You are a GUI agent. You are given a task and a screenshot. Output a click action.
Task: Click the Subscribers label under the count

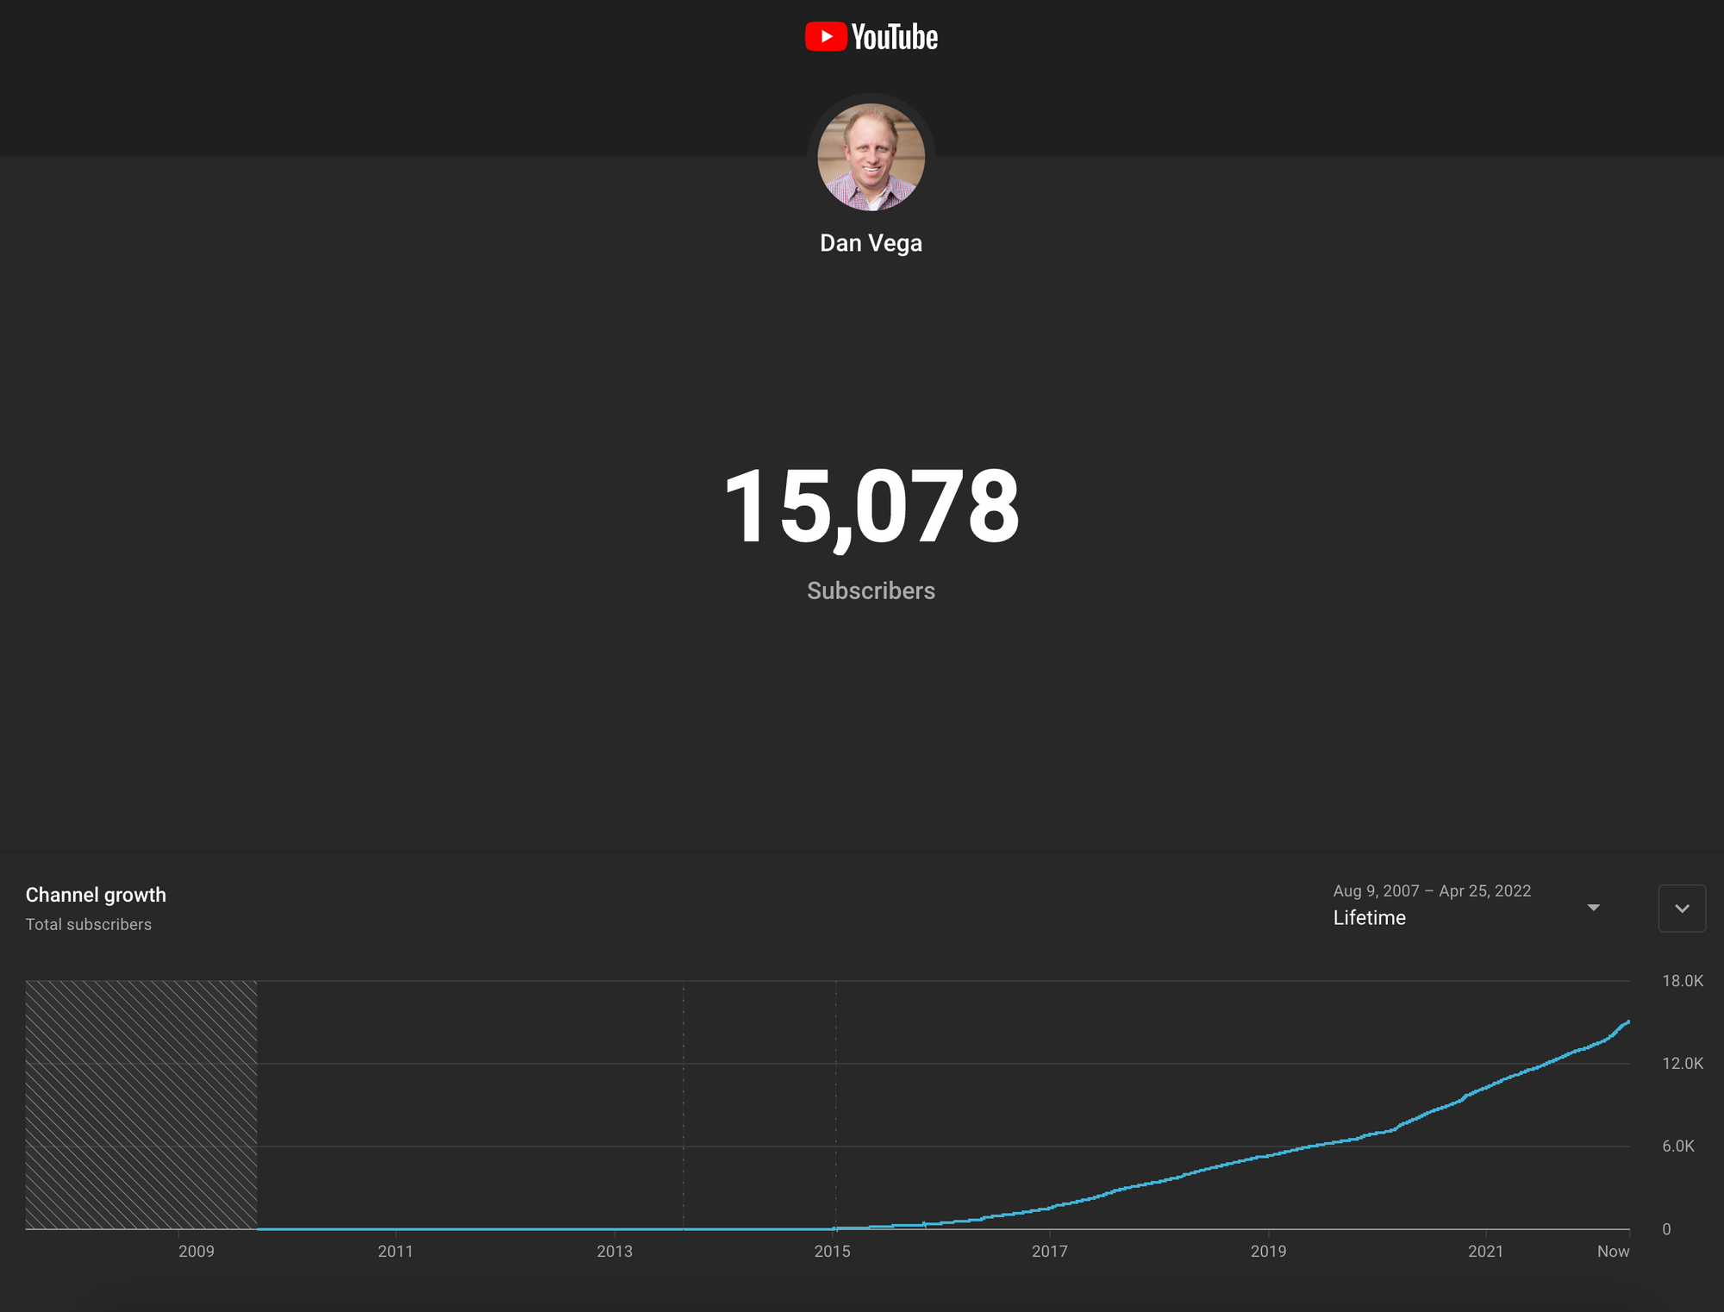(870, 591)
